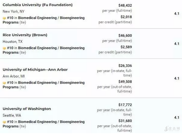Click the badge icon beside Michigan's #10 ranking

[x=4, y=83]
